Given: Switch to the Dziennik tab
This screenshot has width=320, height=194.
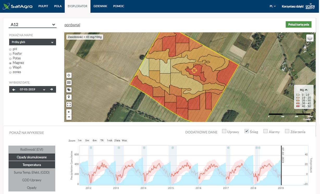Looking at the screenshot, I should pyautogui.click(x=100, y=6).
